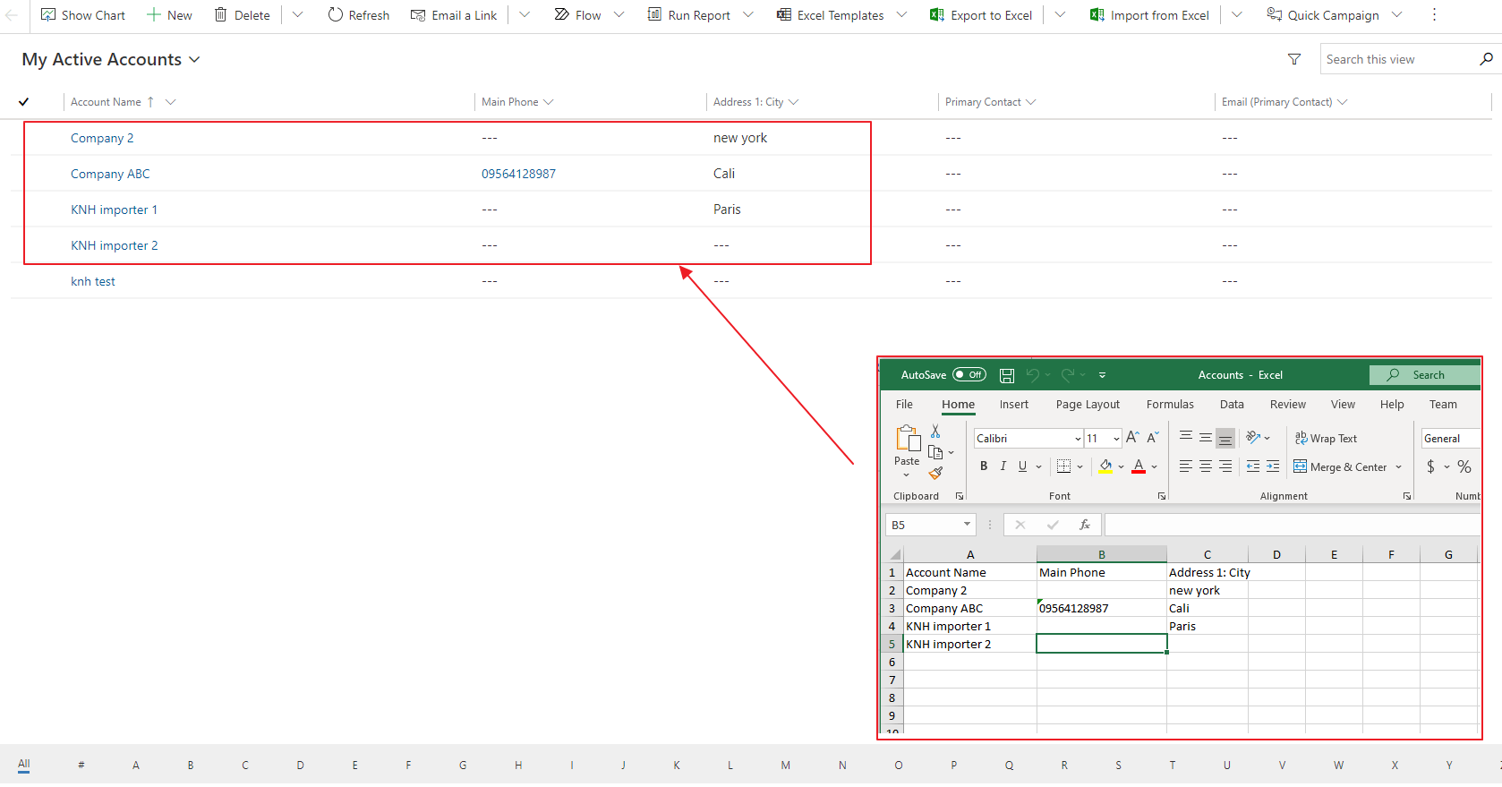The height and width of the screenshot is (787, 1502).
Task: Click the Refresh button
Action: click(x=359, y=15)
